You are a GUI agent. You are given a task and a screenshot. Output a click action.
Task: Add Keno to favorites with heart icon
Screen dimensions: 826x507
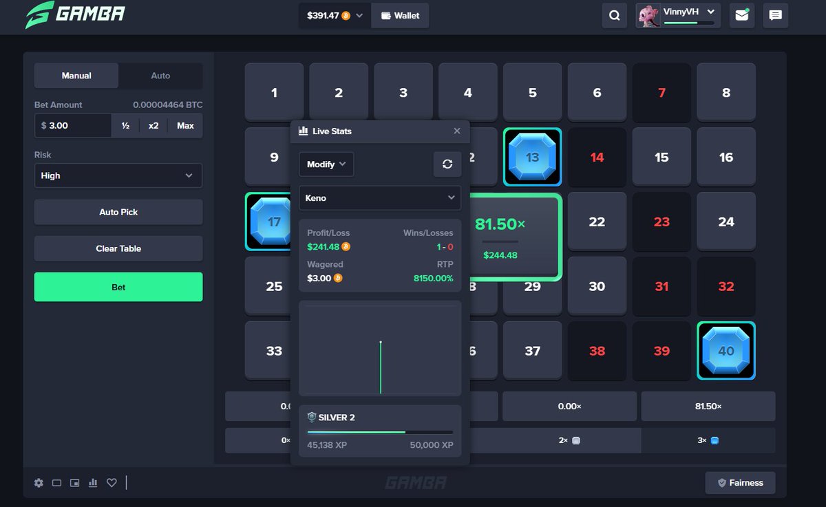click(x=112, y=483)
